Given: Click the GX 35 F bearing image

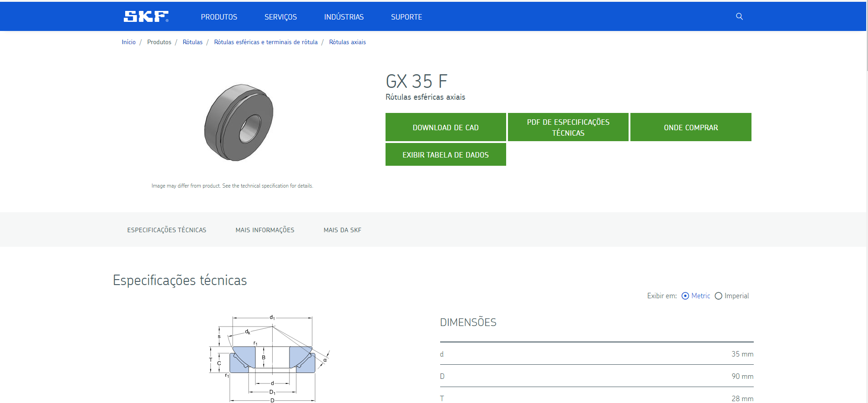Looking at the screenshot, I should click(x=239, y=122).
